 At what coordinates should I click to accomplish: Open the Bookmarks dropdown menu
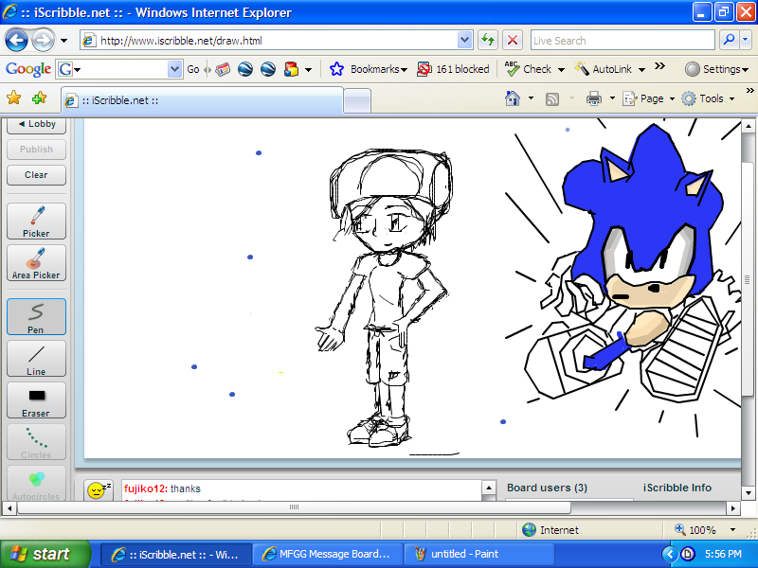tap(370, 69)
